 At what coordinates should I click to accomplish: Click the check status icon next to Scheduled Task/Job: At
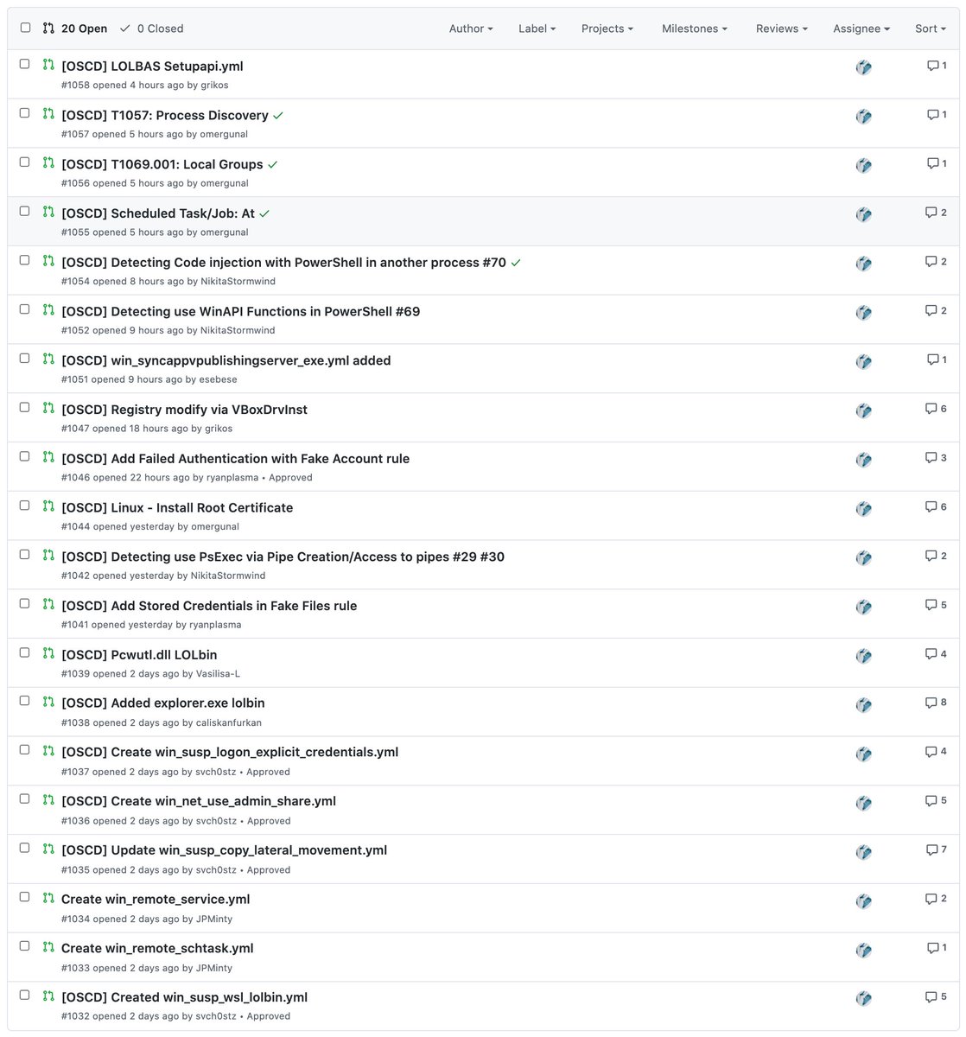pyautogui.click(x=264, y=213)
